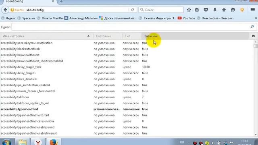
Task: Select accessibility.delay_plugins row
Action: [x=127, y=73]
